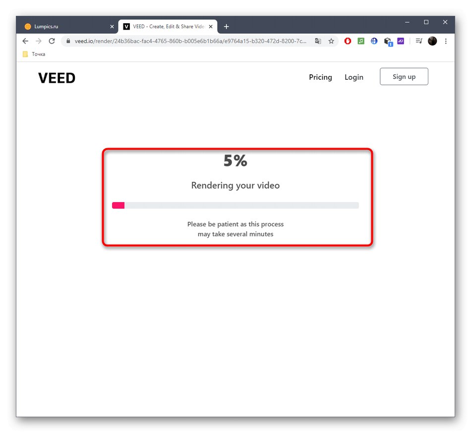The width and height of the screenshot is (471, 433).
Task: Open the Chrome three-dot menu
Action: coord(445,41)
